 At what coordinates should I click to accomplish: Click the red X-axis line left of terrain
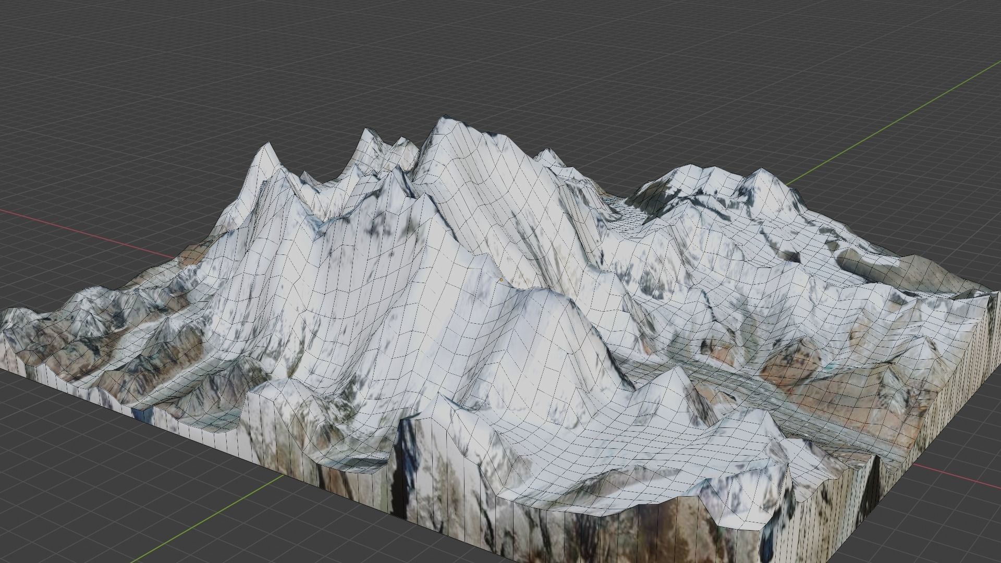(83, 233)
